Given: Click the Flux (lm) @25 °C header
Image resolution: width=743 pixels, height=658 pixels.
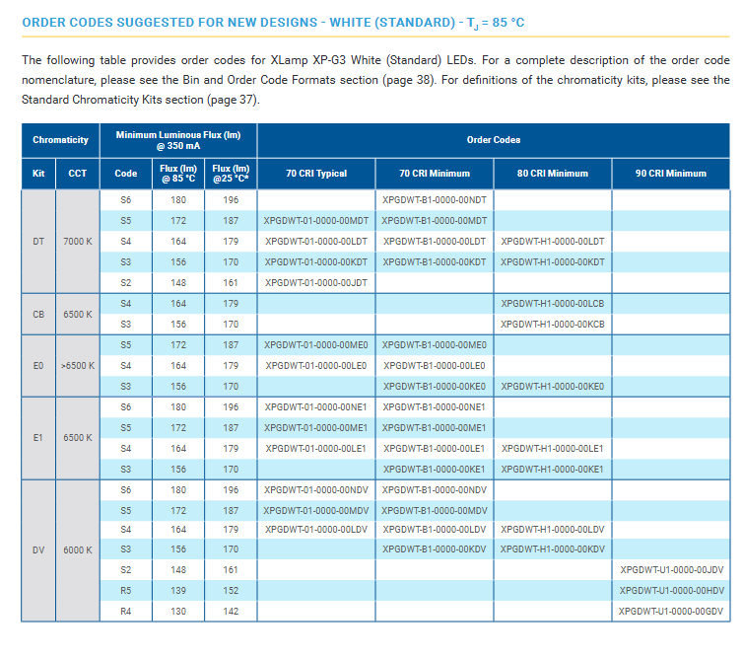Looking at the screenshot, I should click(231, 174).
